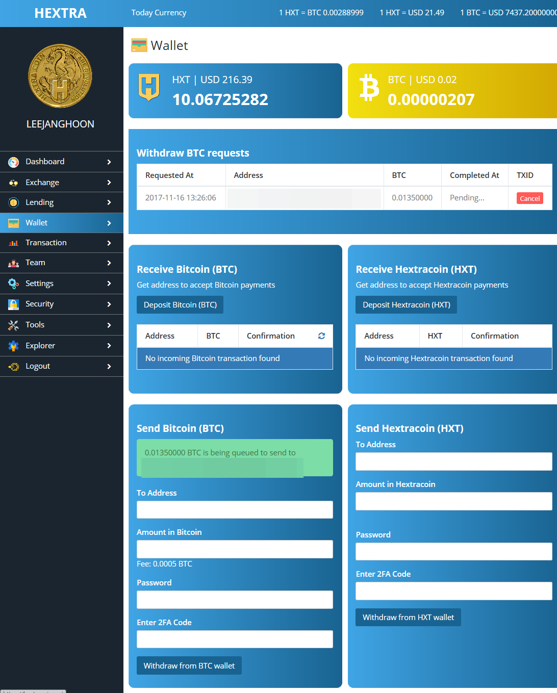Click the Bitcoin symbol in BTC card
The height and width of the screenshot is (693, 557).
click(369, 87)
